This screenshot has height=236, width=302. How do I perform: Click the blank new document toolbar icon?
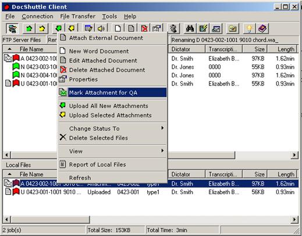pos(118,28)
